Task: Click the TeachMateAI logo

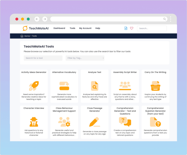Action: click(x=36, y=28)
